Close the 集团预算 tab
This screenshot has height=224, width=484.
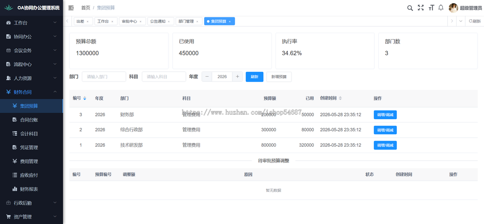click(x=229, y=22)
